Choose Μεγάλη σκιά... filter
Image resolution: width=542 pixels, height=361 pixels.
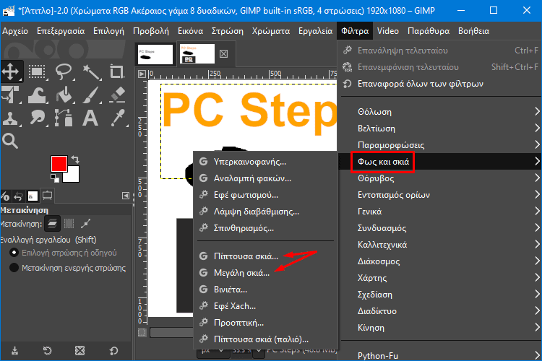(x=265, y=273)
